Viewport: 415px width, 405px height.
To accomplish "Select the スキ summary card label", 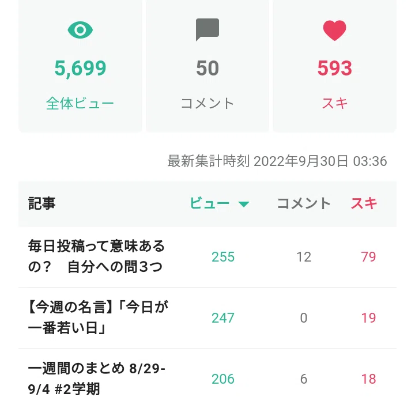I will point(334,103).
